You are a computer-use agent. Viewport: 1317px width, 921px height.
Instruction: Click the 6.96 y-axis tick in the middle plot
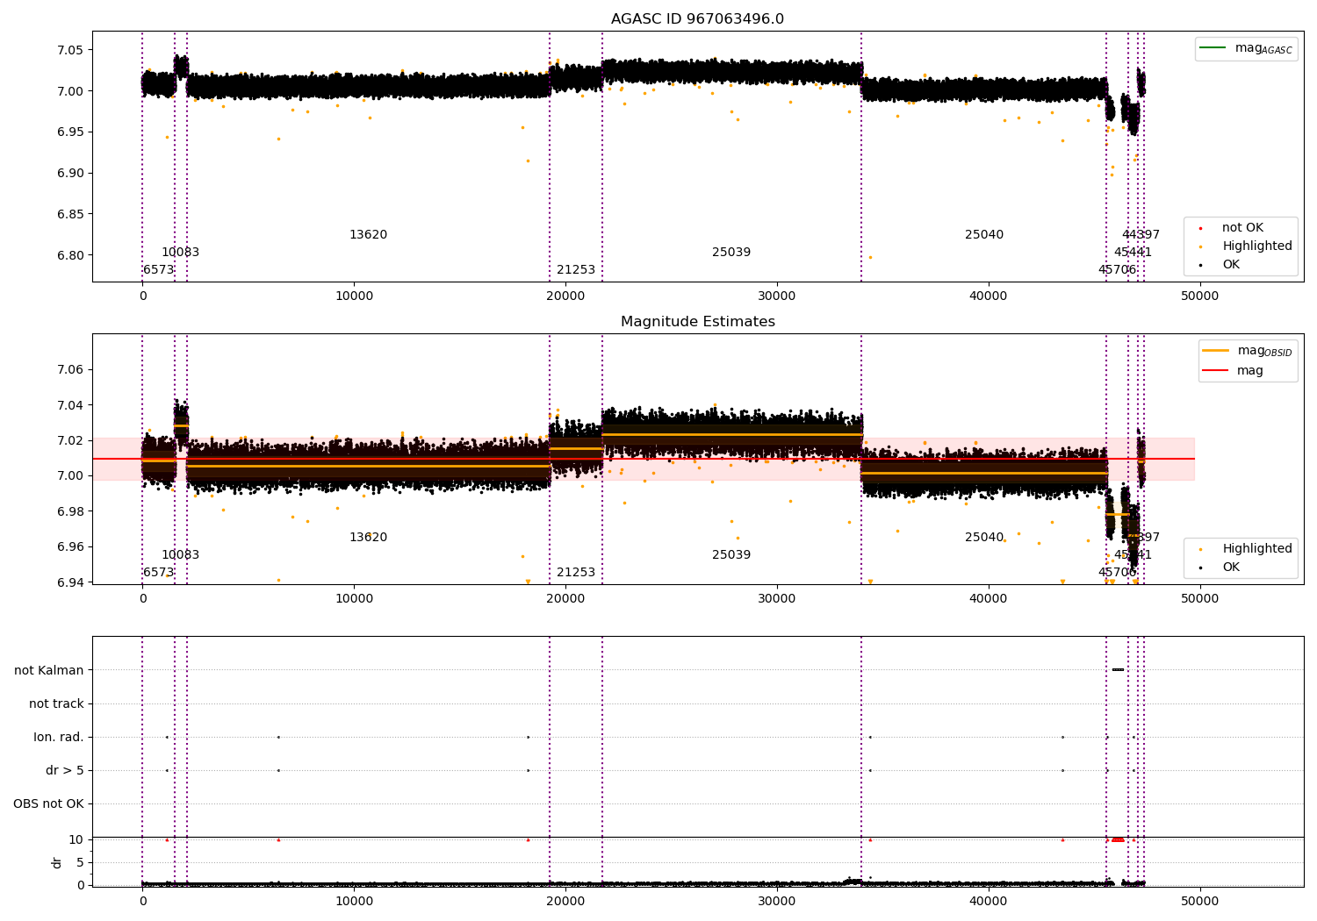point(71,547)
